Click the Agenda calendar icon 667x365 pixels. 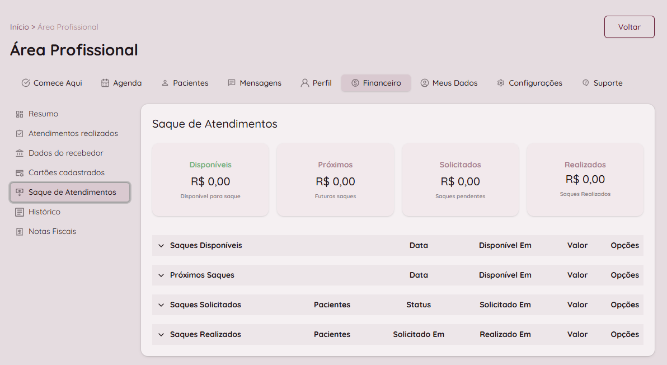[105, 83]
